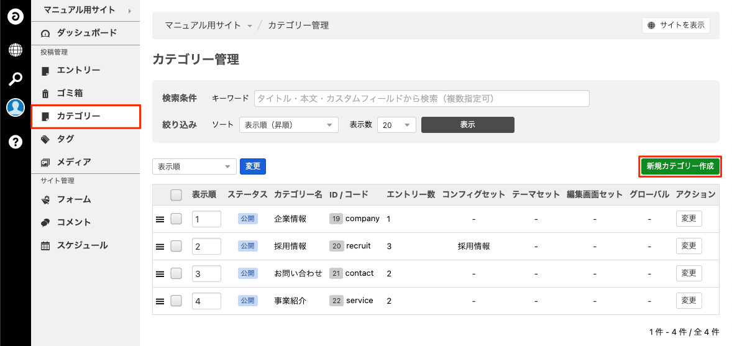Grab the drag handle for 企業情報 row
Screen dimensions: 732x346
click(x=160, y=219)
